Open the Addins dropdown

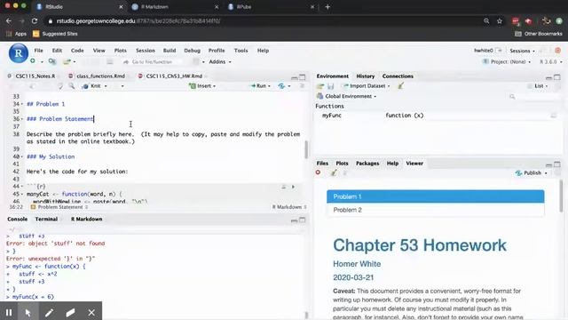(219, 61)
